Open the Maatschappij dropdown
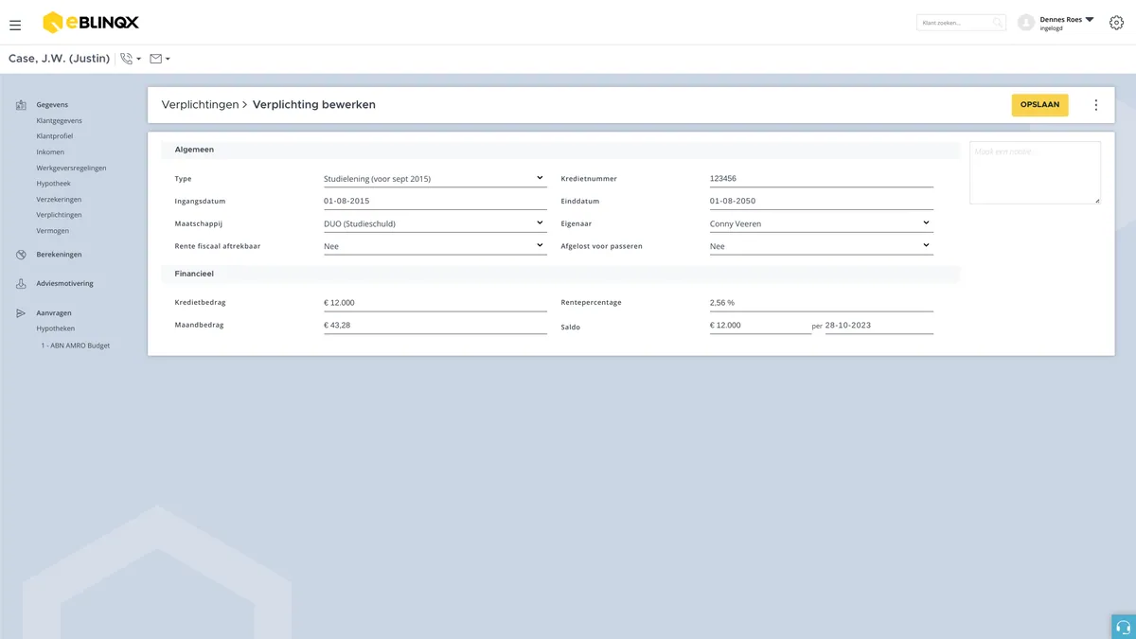 [435, 223]
